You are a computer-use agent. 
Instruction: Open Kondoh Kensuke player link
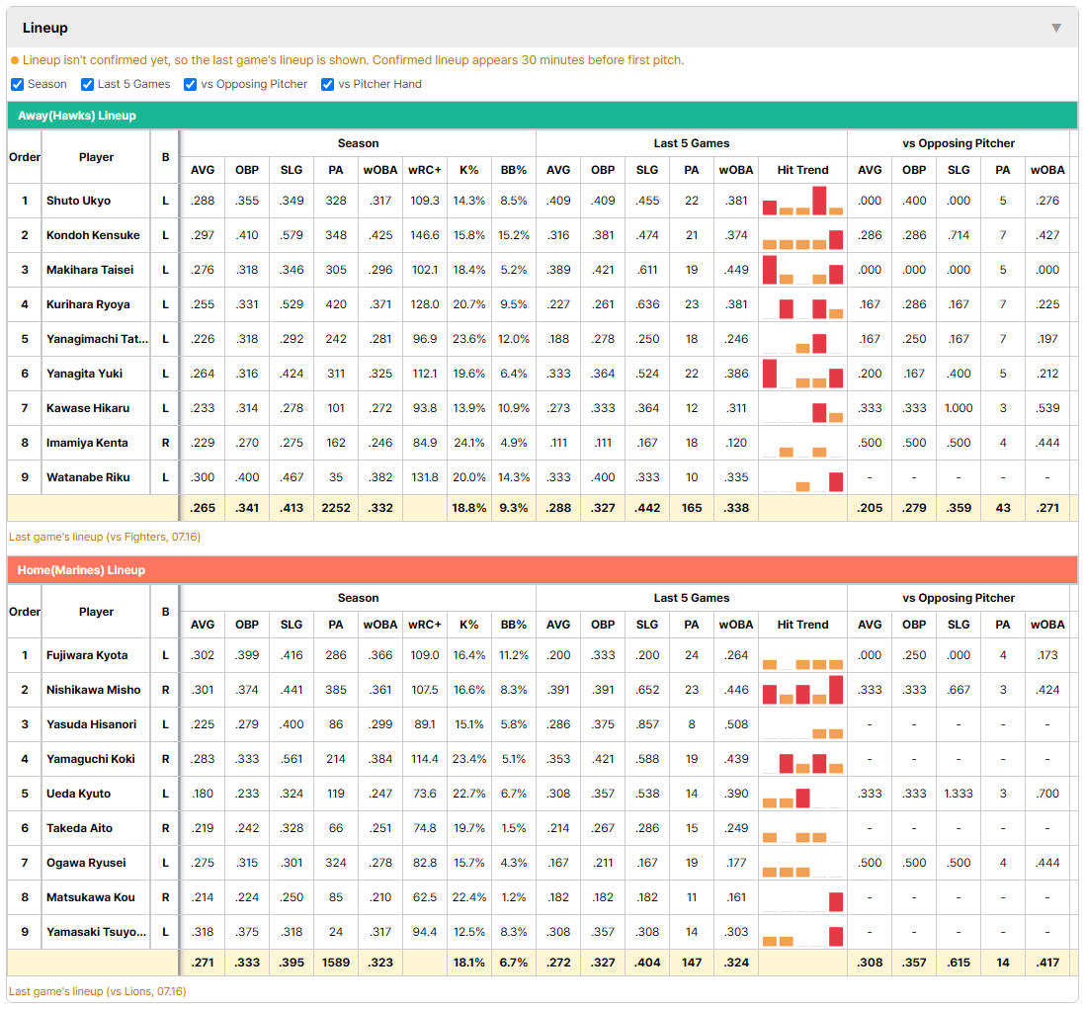tap(93, 235)
